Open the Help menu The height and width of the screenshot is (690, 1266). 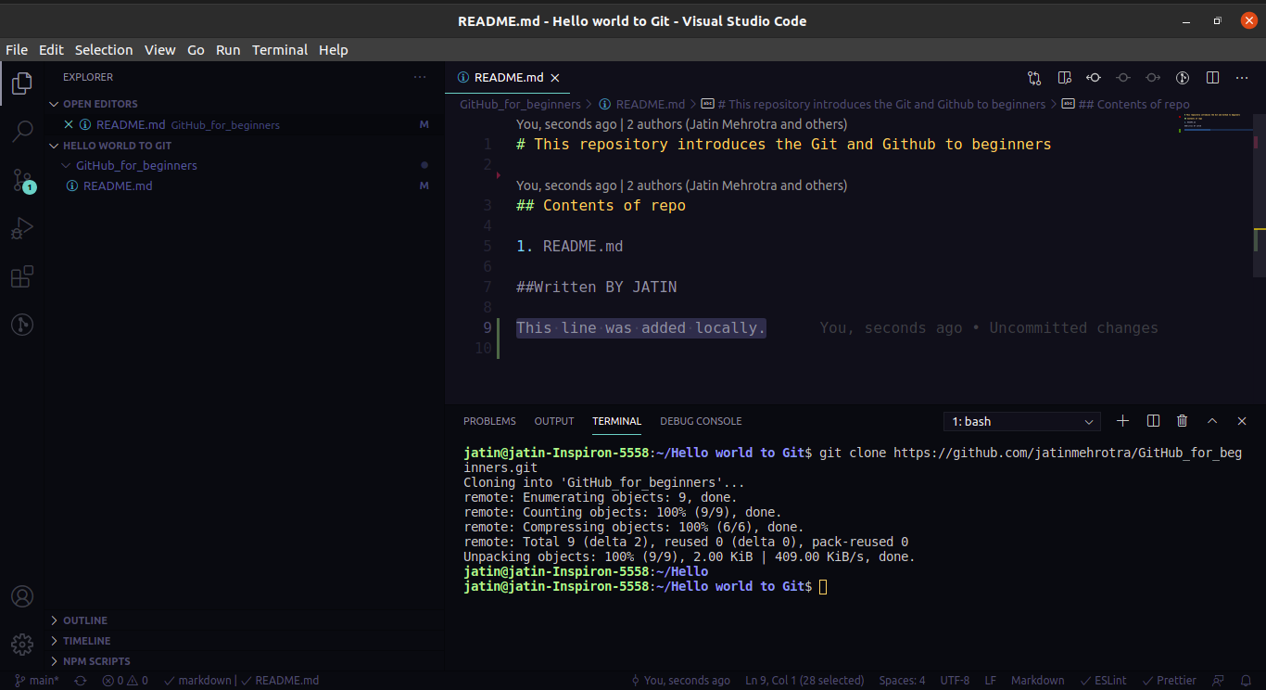334,50
